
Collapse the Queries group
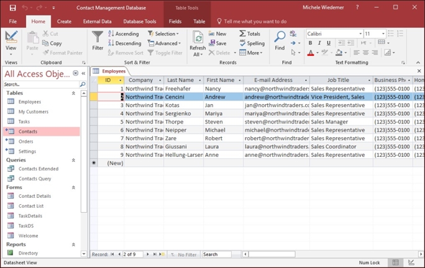73,160
